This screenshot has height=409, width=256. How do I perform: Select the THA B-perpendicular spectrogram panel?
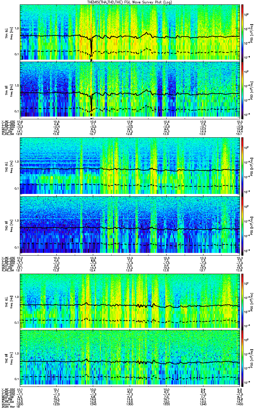129,32
